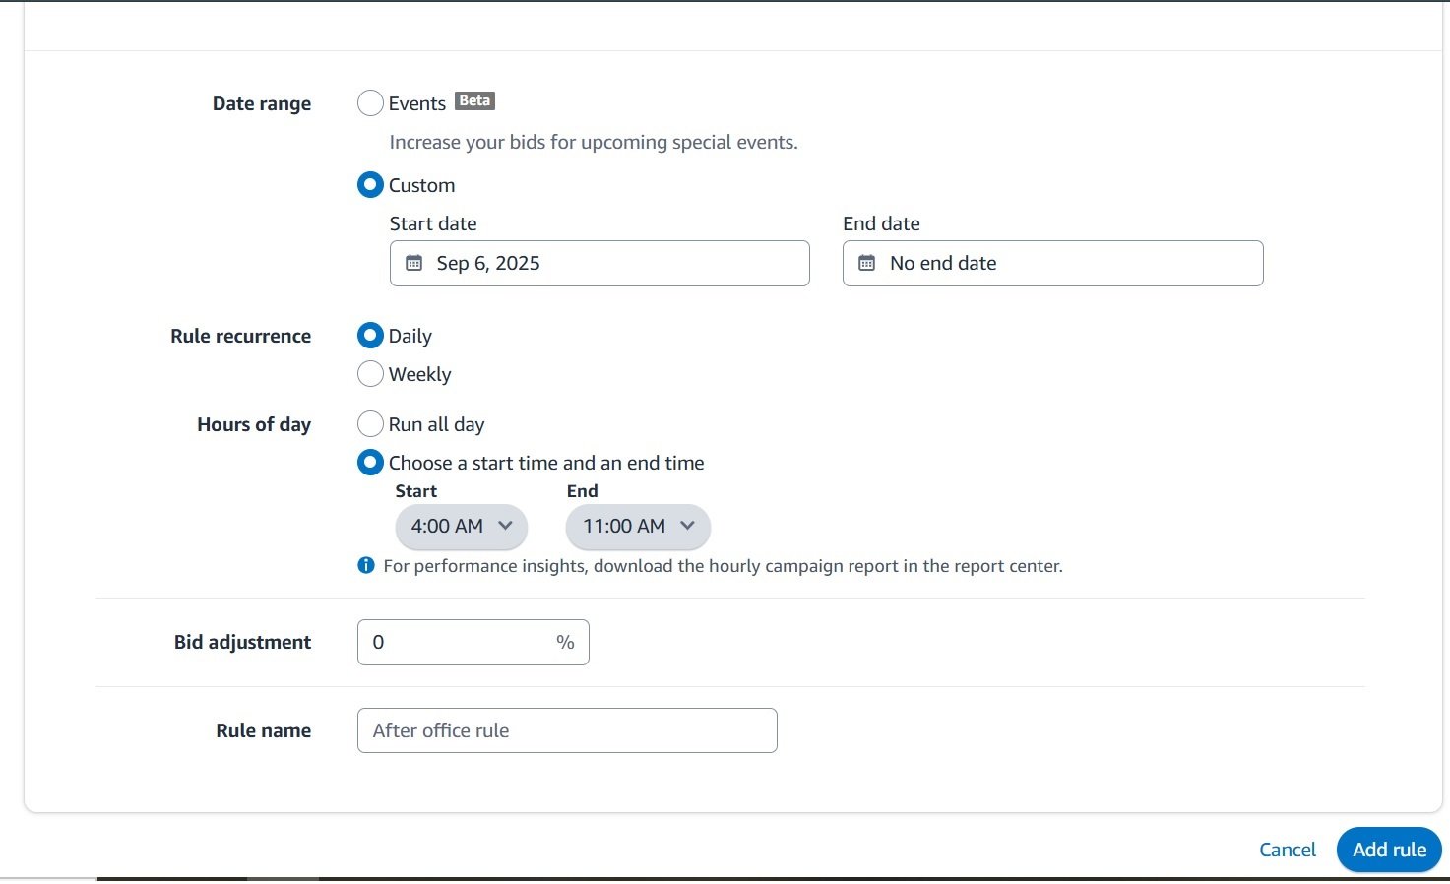This screenshot has height=884, width=1450.
Task: Open the End date field showing No end date
Action: 1052,264
